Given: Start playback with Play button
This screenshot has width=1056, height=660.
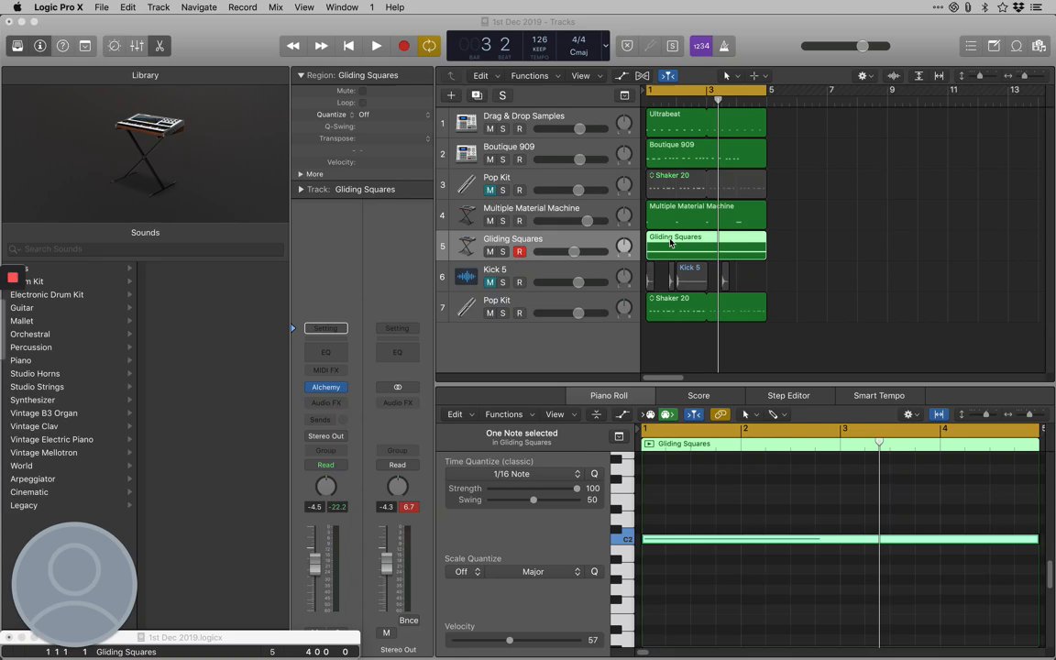Looking at the screenshot, I should 377,46.
